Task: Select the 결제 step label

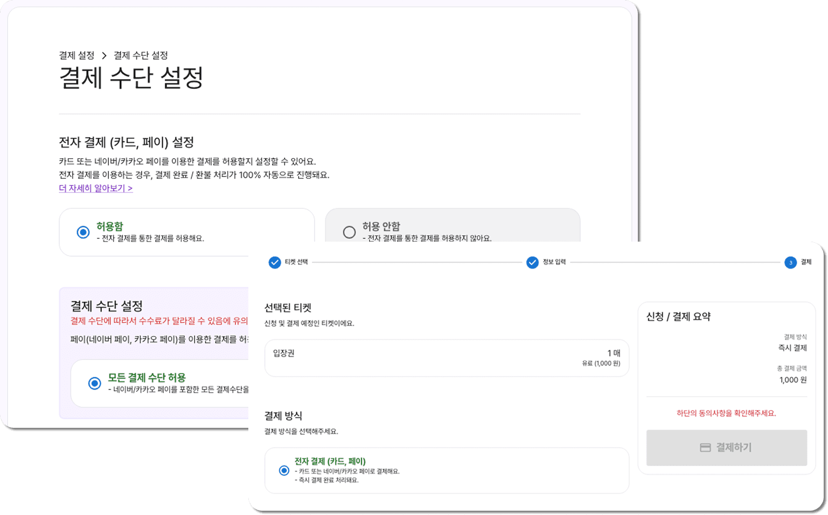Action: click(807, 263)
